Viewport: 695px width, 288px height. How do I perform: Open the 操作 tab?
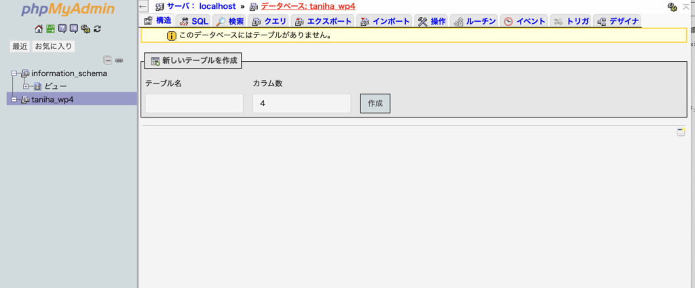point(431,21)
